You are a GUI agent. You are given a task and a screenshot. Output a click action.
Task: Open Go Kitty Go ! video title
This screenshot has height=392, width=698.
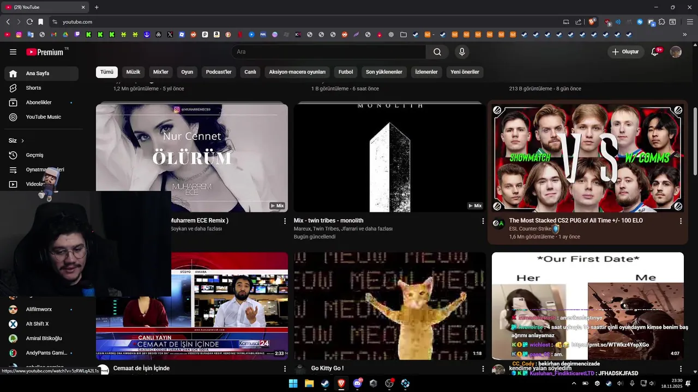coord(327,369)
